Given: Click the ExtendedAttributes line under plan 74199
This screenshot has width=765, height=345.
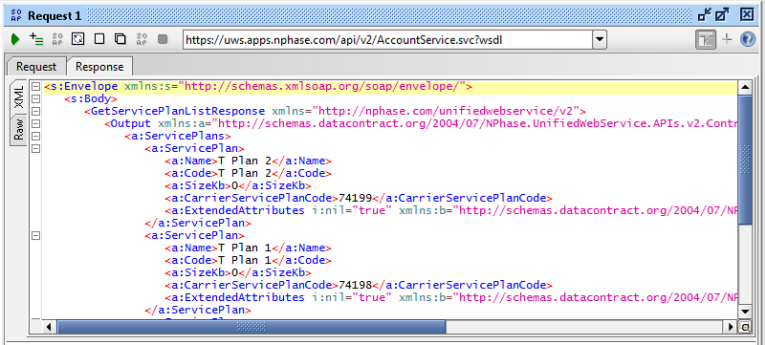Looking at the screenshot, I should 450,211.
